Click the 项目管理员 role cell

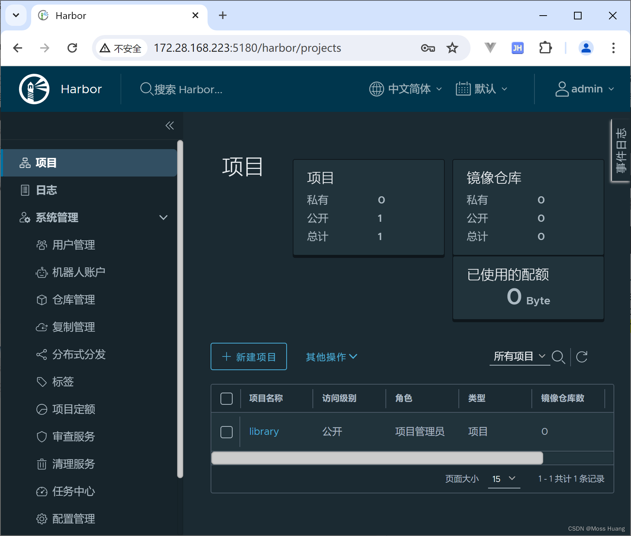click(420, 431)
